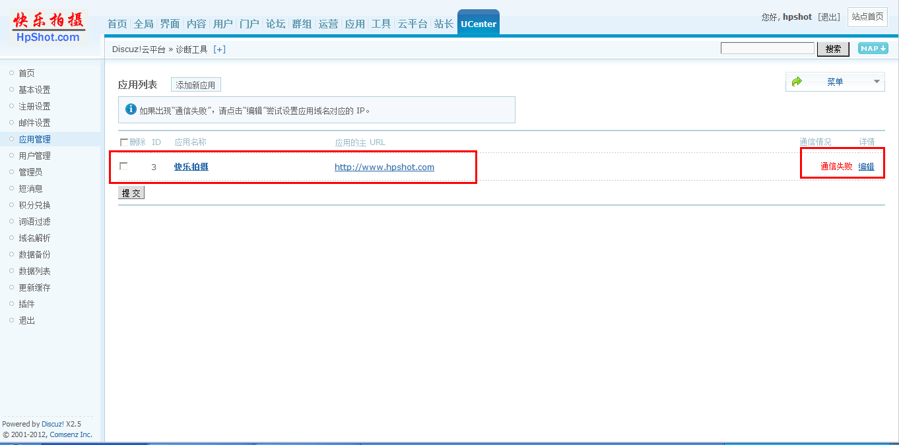Click the 退出 link next to hpshot
The height and width of the screenshot is (445, 899).
[x=829, y=17]
